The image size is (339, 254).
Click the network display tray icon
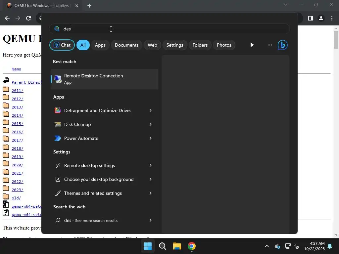pyautogui.click(x=288, y=246)
